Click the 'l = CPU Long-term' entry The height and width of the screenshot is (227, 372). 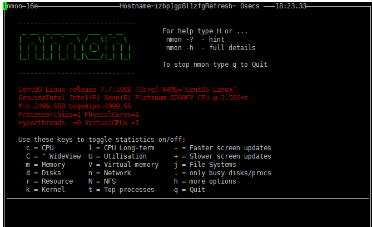121,148
